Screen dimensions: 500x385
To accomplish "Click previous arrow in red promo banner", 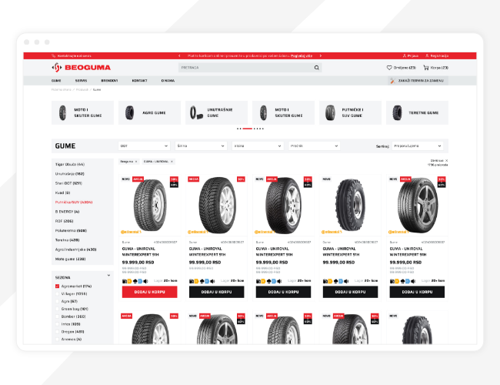I will click(179, 56).
